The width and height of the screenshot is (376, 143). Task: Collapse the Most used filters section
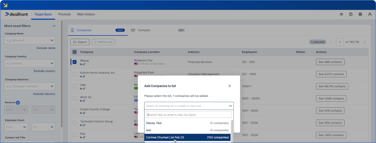[54, 26]
